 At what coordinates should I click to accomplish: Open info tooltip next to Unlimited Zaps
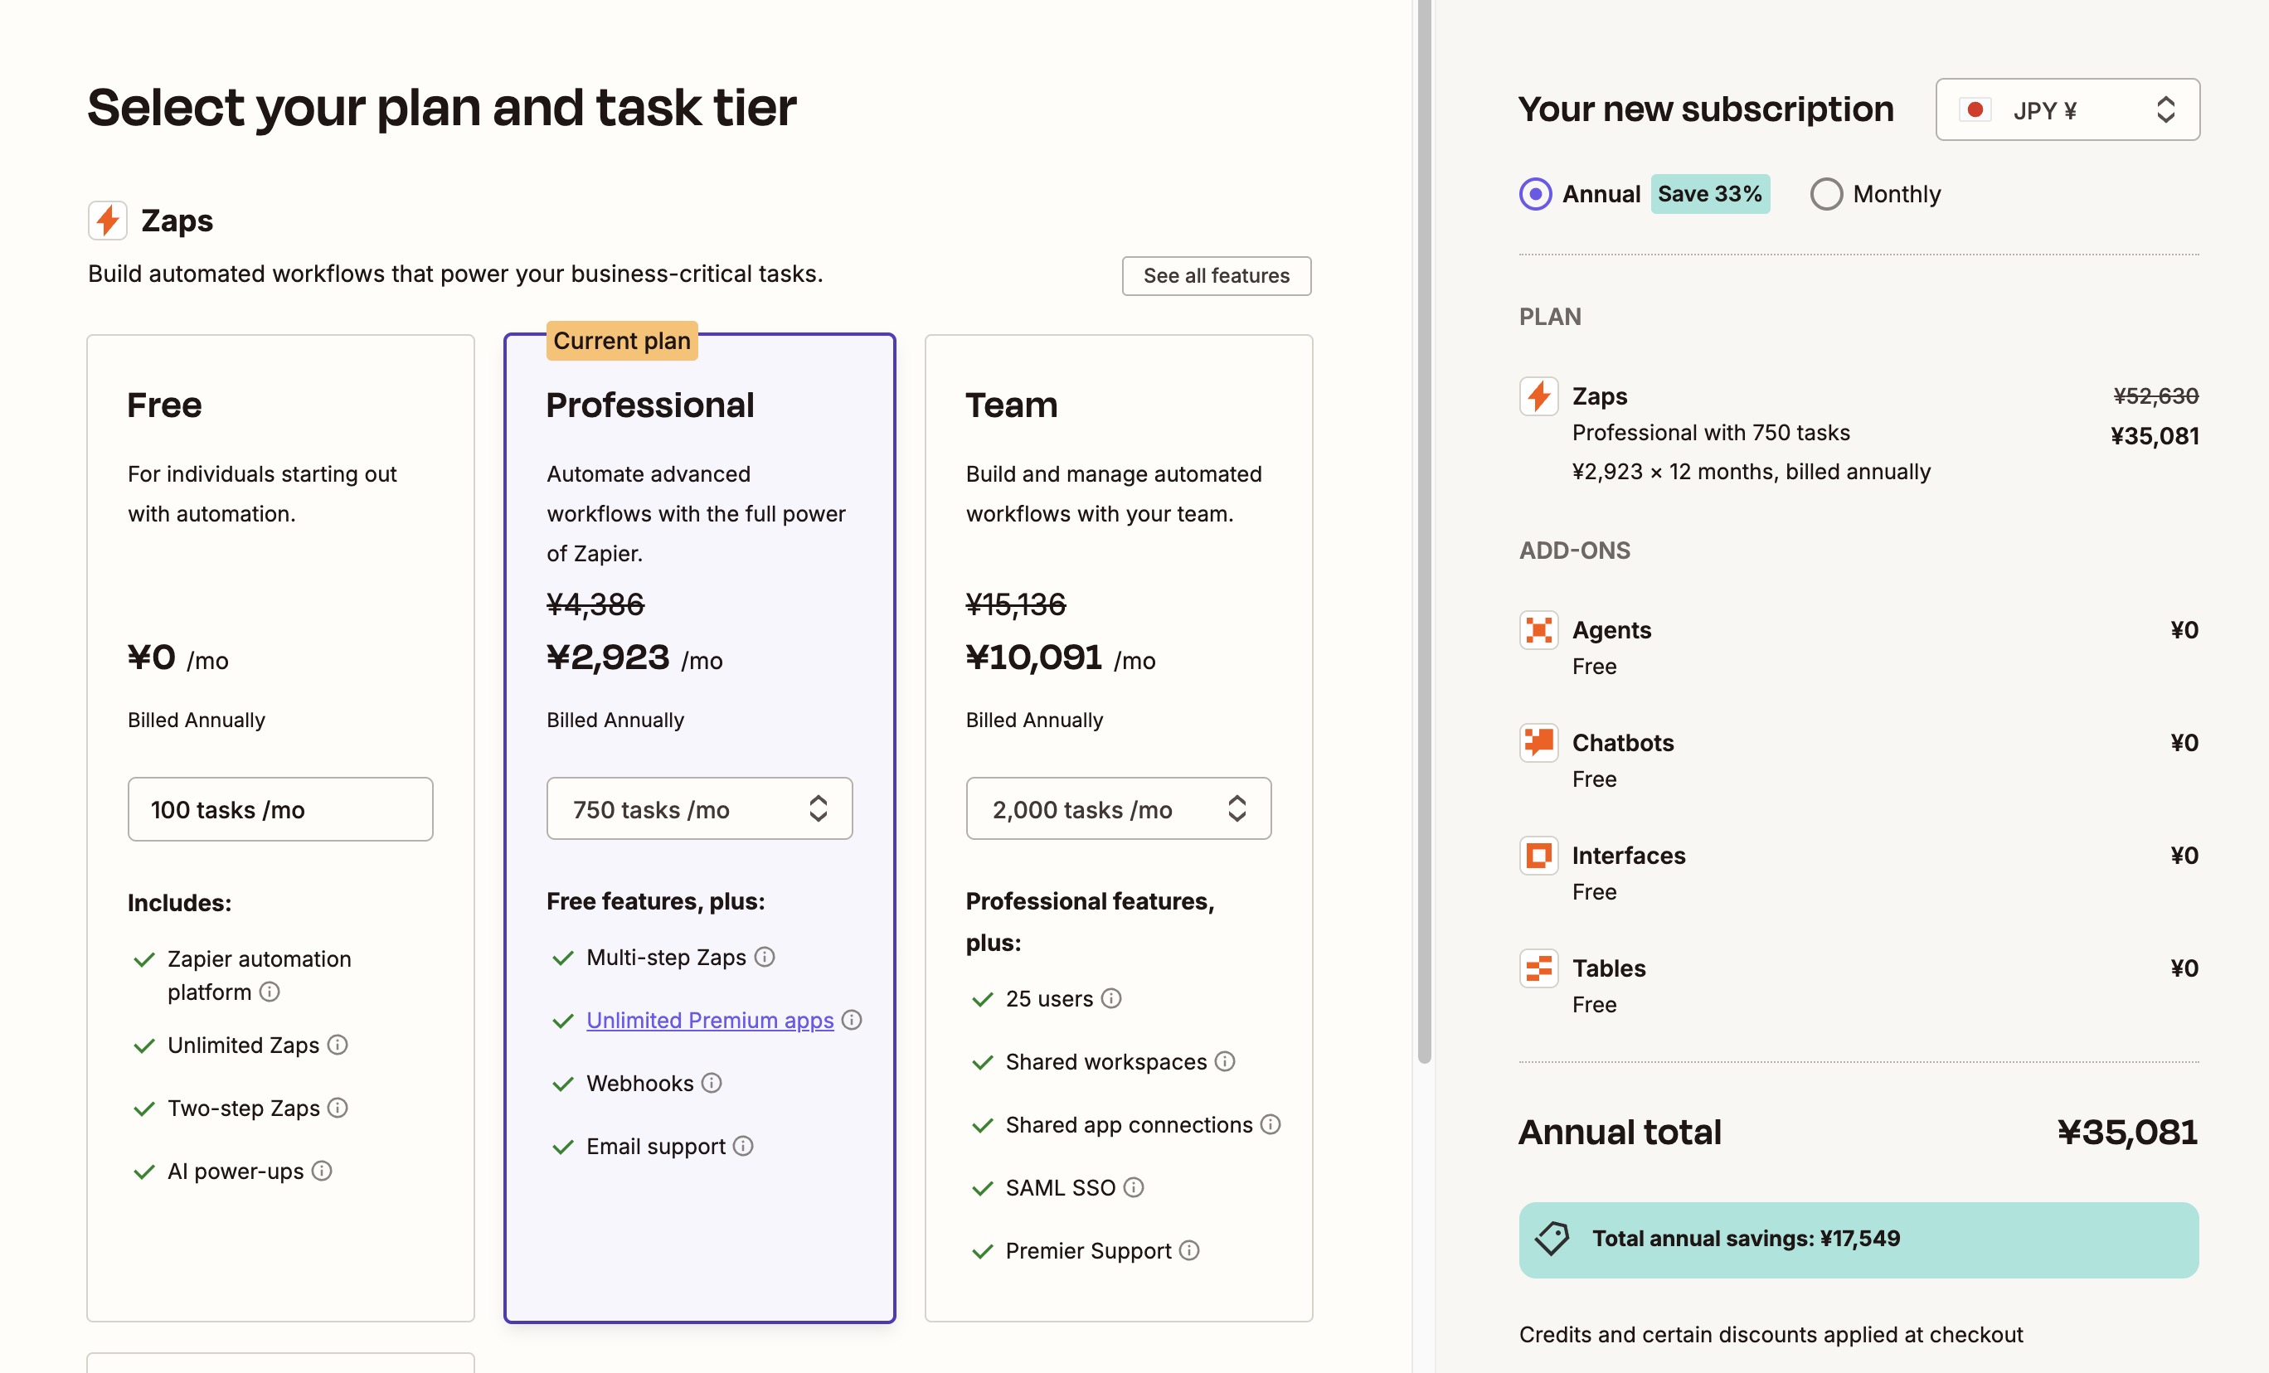click(x=338, y=1046)
